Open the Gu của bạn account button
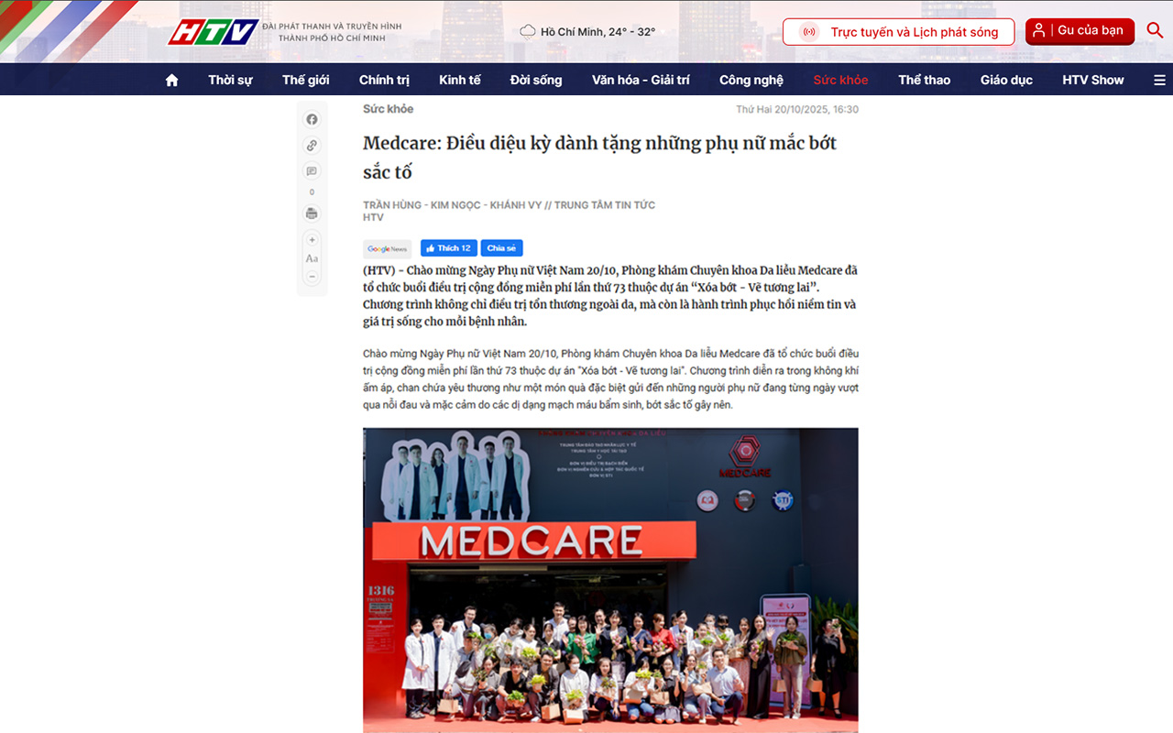Screen dimensions: 1173x733 (x=1079, y=31)
